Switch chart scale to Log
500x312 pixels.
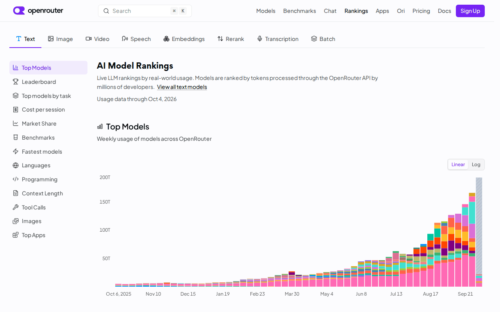tap(476, 165)
